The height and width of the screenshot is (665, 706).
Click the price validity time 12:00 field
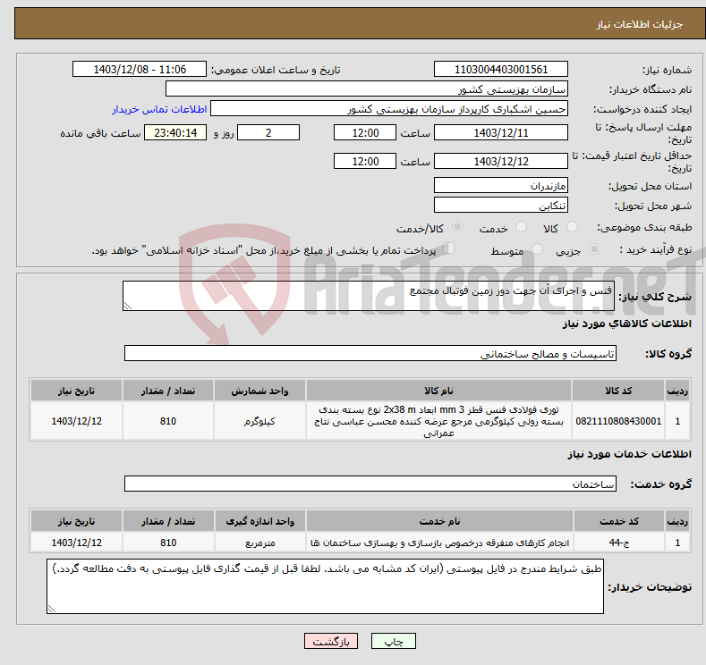(x=365, y=161)
